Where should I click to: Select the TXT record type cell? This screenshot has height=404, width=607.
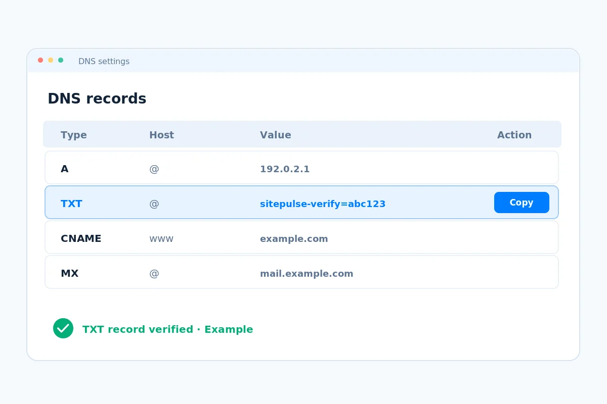(x=71, y=204)
